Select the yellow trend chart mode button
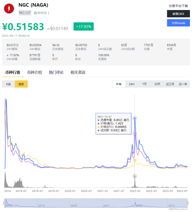The image size is (192, 212). point(21,84)
